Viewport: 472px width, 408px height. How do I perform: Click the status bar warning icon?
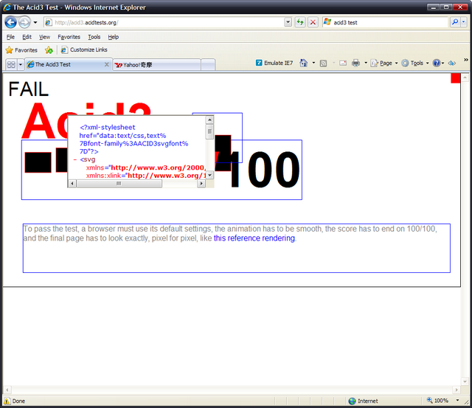(7, 401)
